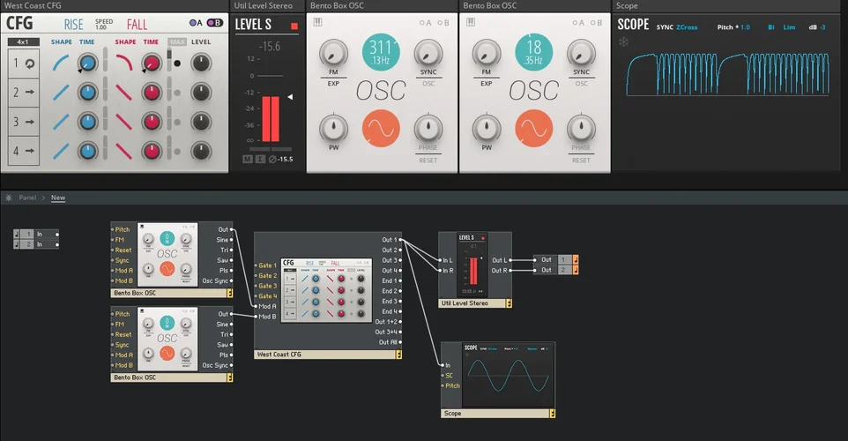The width and height of the screenshot is (848, 441).
Task: Select the Scope panel header
Action: pos(727,6)
